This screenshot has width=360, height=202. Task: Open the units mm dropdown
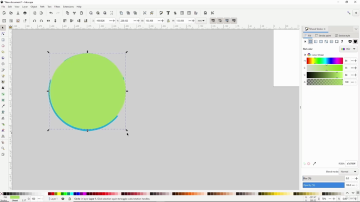coord(201,21)
